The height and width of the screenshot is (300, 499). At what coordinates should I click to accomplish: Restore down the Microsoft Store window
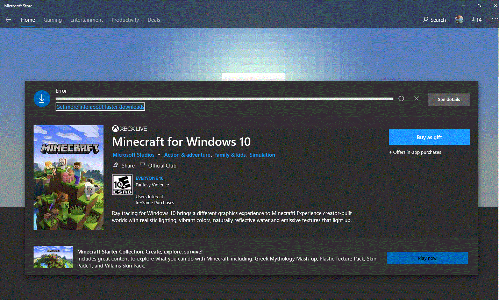click(x=479, y=6)
